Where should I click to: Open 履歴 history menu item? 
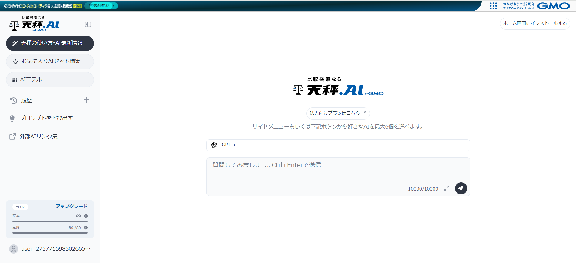click(x=26, y=100)
